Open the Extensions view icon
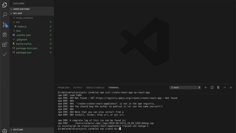 5,44
